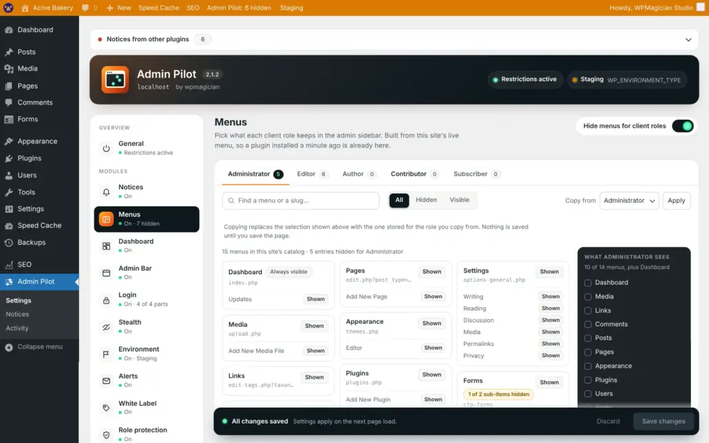Open the Acme Bakery home icon
The image size is (709, 443).
[25, 8]
